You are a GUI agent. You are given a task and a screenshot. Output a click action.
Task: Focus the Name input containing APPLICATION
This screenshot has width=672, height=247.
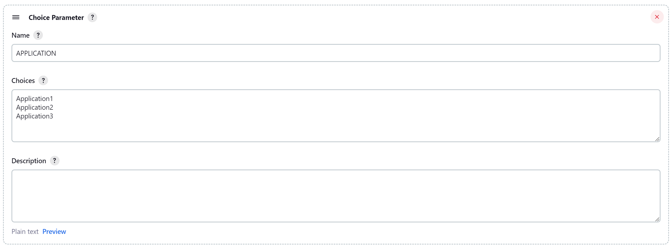coord(336,53)
